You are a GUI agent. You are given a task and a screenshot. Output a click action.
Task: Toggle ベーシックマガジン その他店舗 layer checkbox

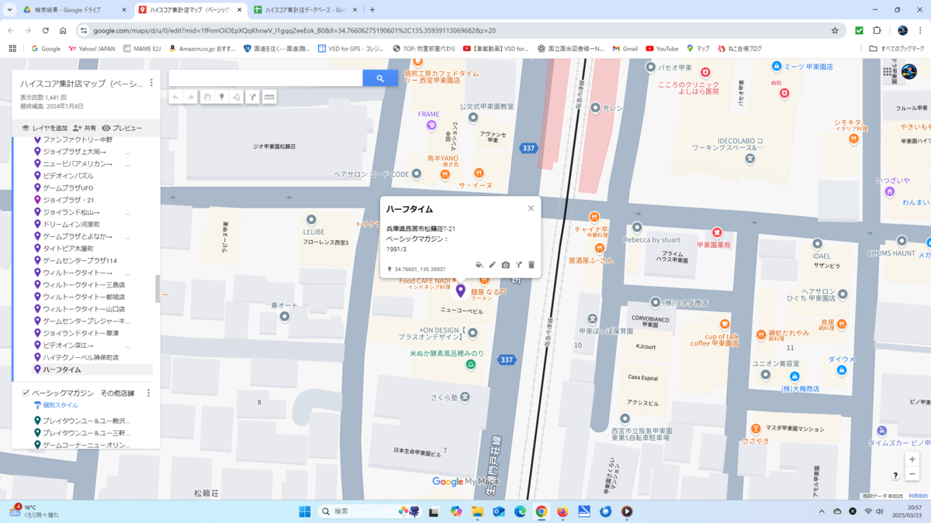(26, 393)
